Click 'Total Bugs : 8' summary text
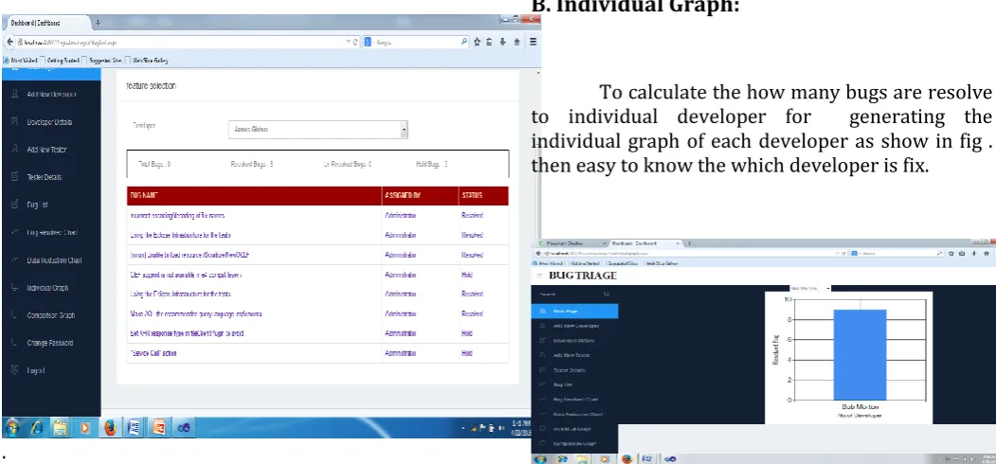 tap(154, 164)
